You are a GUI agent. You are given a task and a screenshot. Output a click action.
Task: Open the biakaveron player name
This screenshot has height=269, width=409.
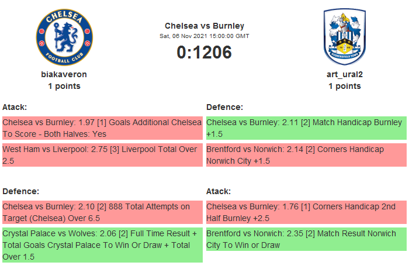coord(64,74)
